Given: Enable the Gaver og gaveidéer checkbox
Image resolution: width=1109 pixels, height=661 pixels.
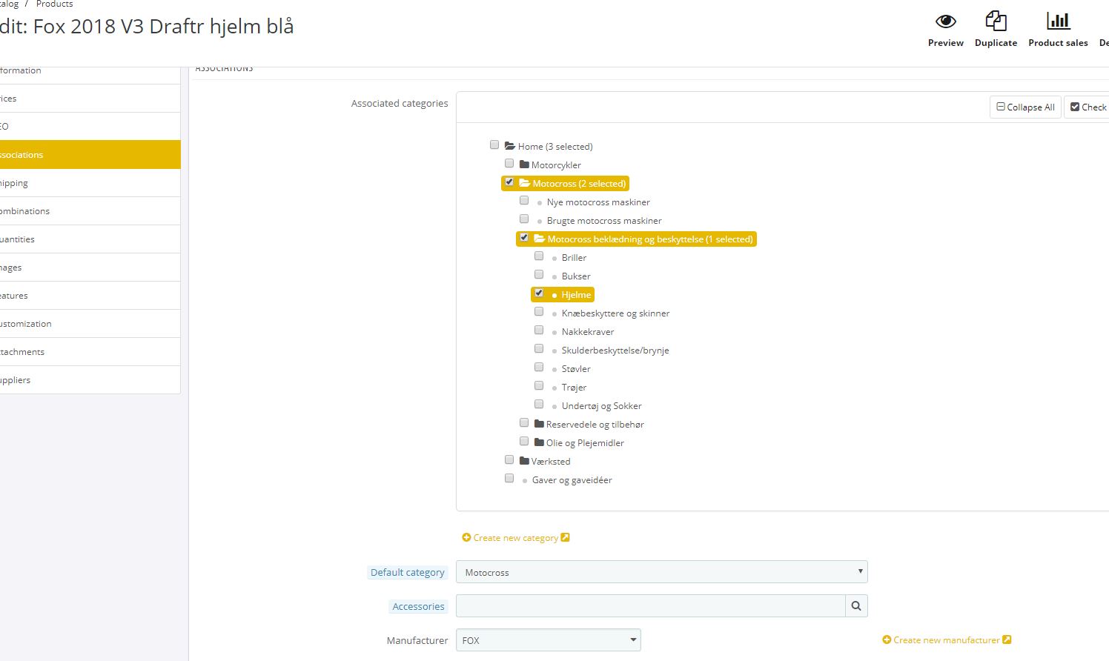Looking at the screenshot, I should 509,479.
